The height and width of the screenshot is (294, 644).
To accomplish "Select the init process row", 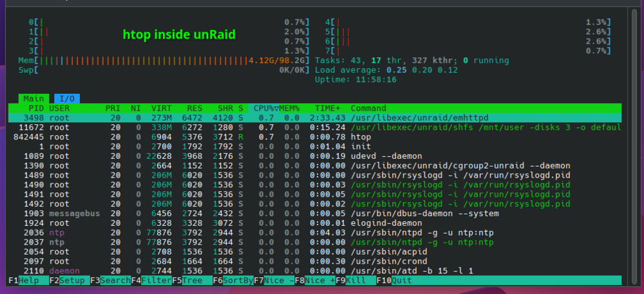I will click(315, 147).
